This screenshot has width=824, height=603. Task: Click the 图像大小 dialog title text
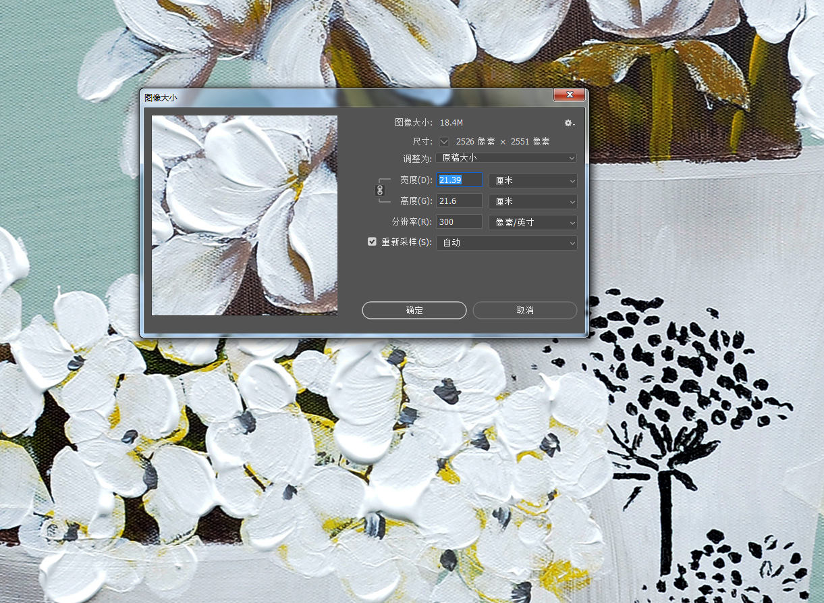pyautogui.click(x=161, y=98)
